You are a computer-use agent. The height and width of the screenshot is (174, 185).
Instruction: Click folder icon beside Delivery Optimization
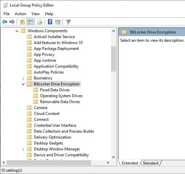pos(29,137)
